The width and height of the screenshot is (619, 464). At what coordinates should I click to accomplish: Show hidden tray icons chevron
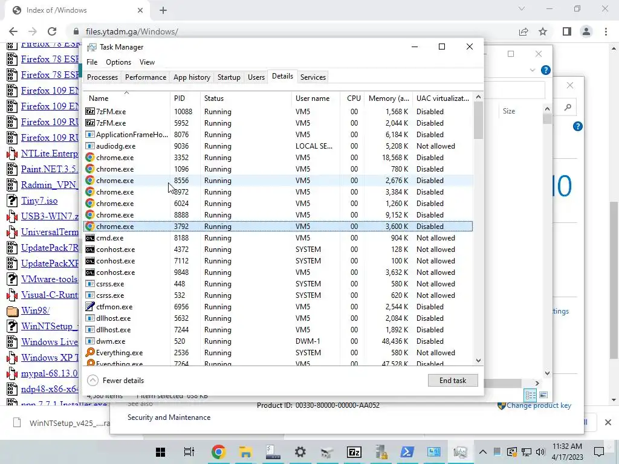483,452
